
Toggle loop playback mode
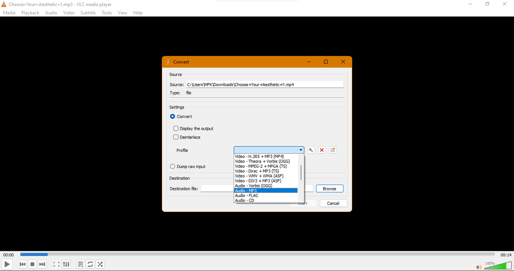click(x=90, y=264)
